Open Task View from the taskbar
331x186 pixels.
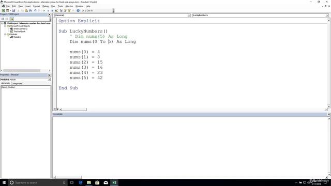click(x=72, y=182)
